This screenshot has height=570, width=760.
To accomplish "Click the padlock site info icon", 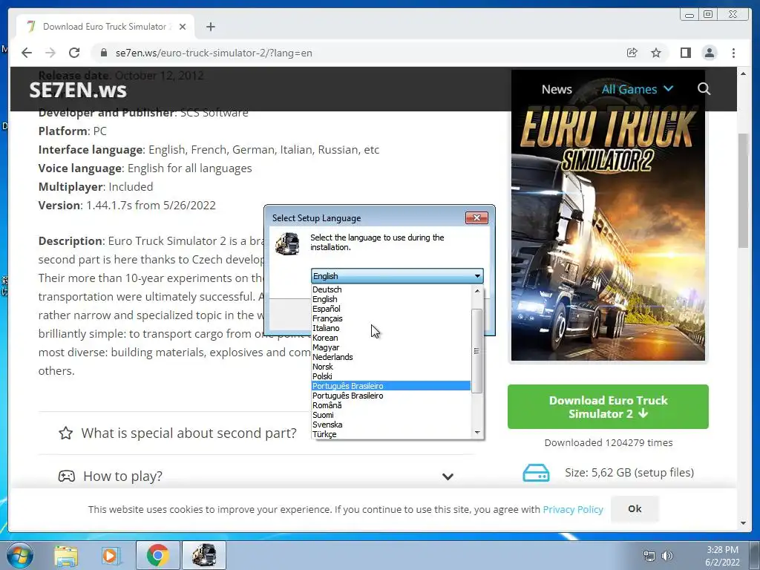I will (x=103, y=53).
